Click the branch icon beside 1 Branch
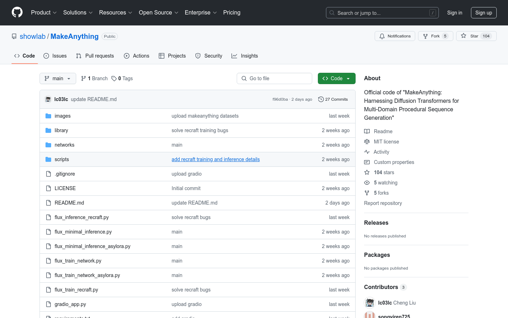This screenshot has width=508, height=318. (84, 78)
